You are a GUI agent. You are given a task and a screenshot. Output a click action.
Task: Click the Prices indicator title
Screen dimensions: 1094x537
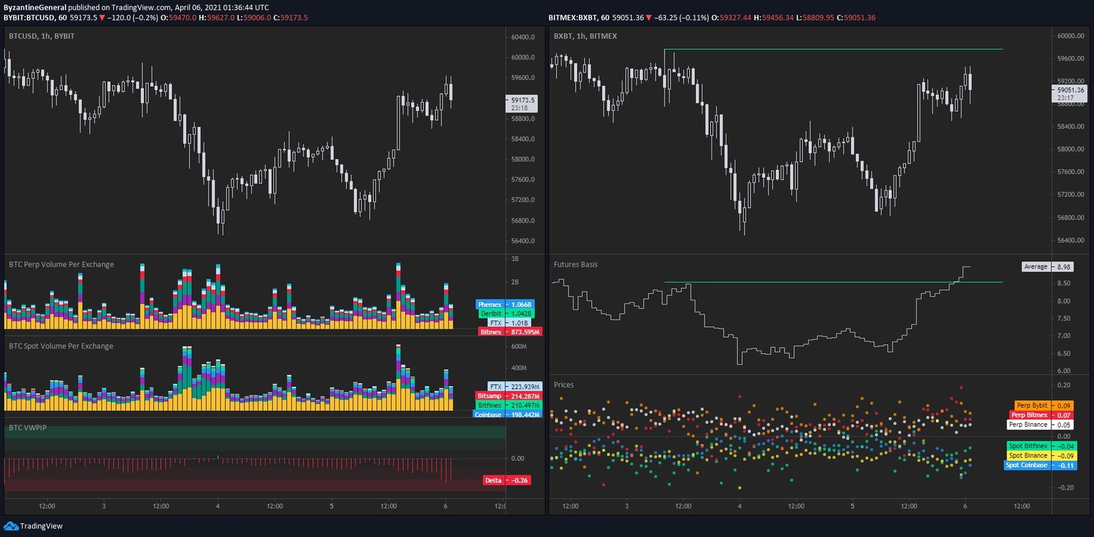pos(563,385)
